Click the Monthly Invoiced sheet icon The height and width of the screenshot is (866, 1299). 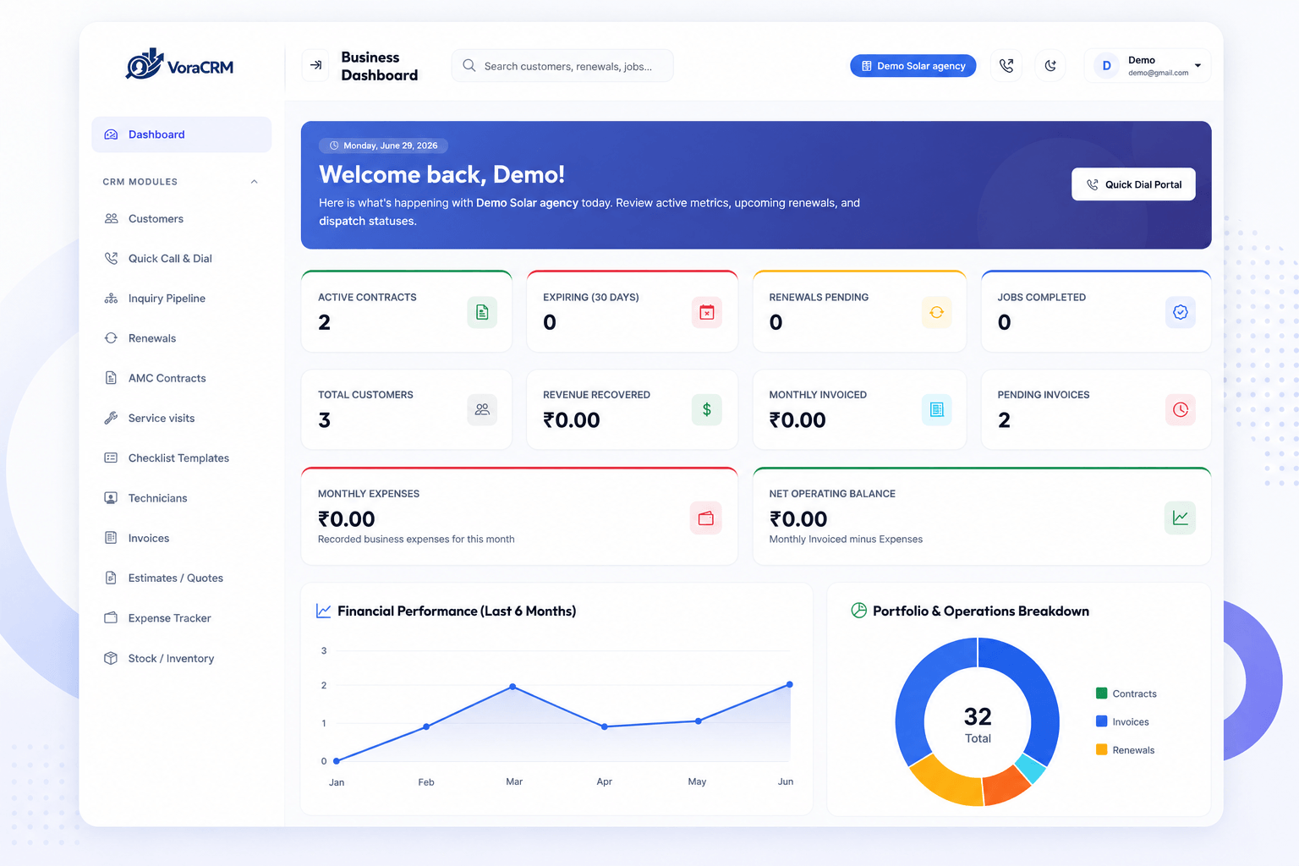tap(937, 410)
